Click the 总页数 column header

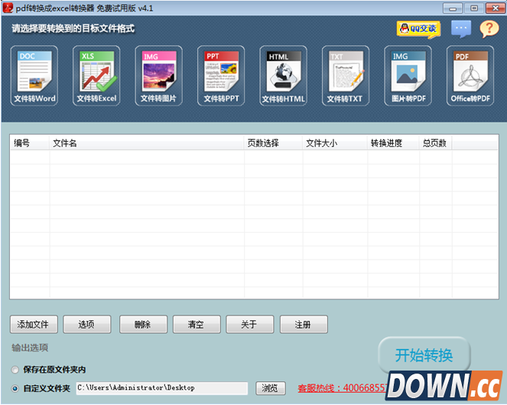(434, 142)
